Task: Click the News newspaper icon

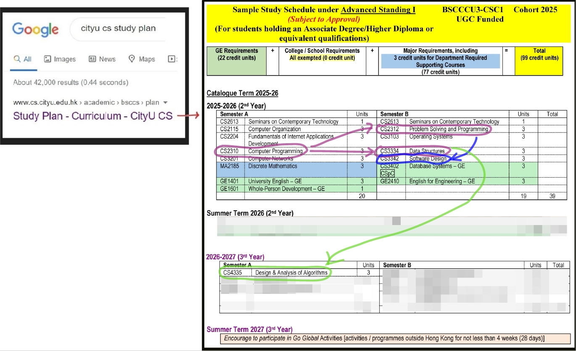Action: [92, 59]
